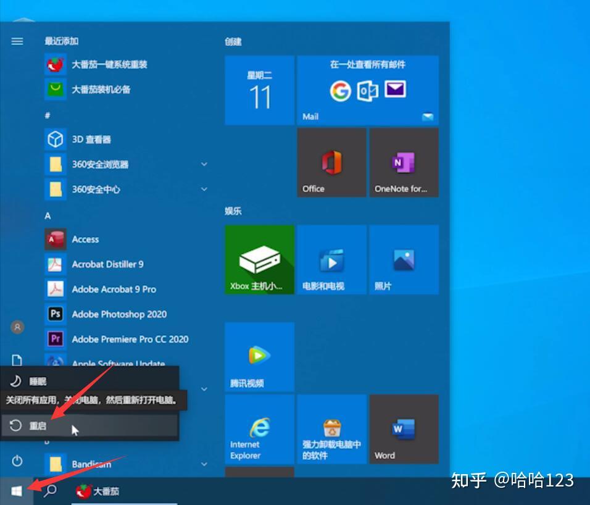The height and width of the screenshot is (505, 590).
Task: Launch 3D 查看器
Action: (126, 140)
